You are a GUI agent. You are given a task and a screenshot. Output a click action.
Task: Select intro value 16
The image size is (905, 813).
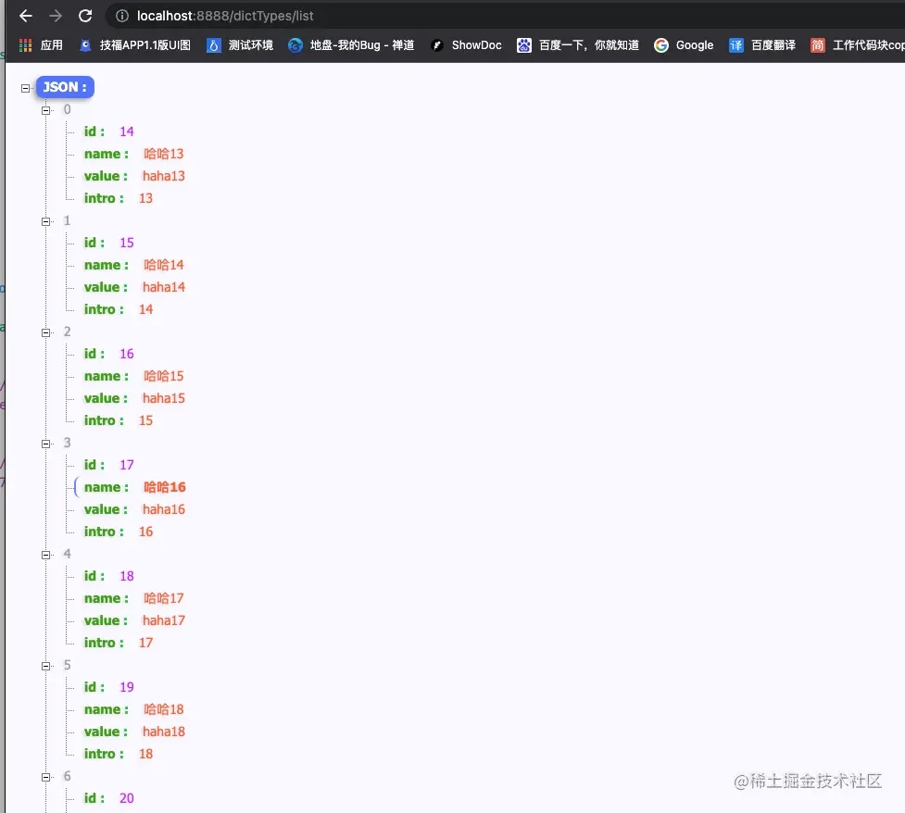tap(145, 532)
